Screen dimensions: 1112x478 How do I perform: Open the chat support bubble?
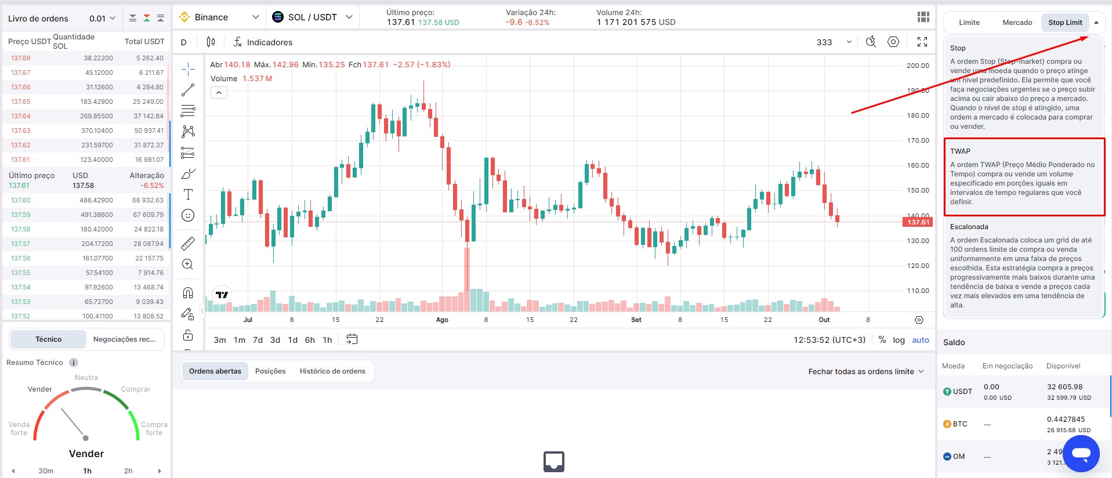click(1081, 453)
